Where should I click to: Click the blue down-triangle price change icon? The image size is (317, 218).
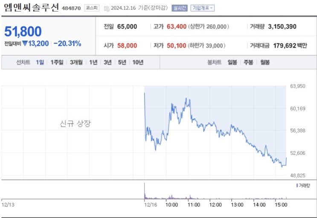coord(25,43)
